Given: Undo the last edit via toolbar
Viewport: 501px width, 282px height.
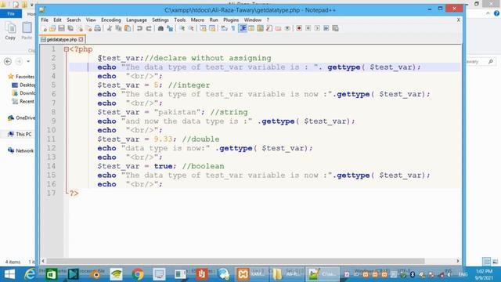Looking at the screenshot, I should point(139,28).
